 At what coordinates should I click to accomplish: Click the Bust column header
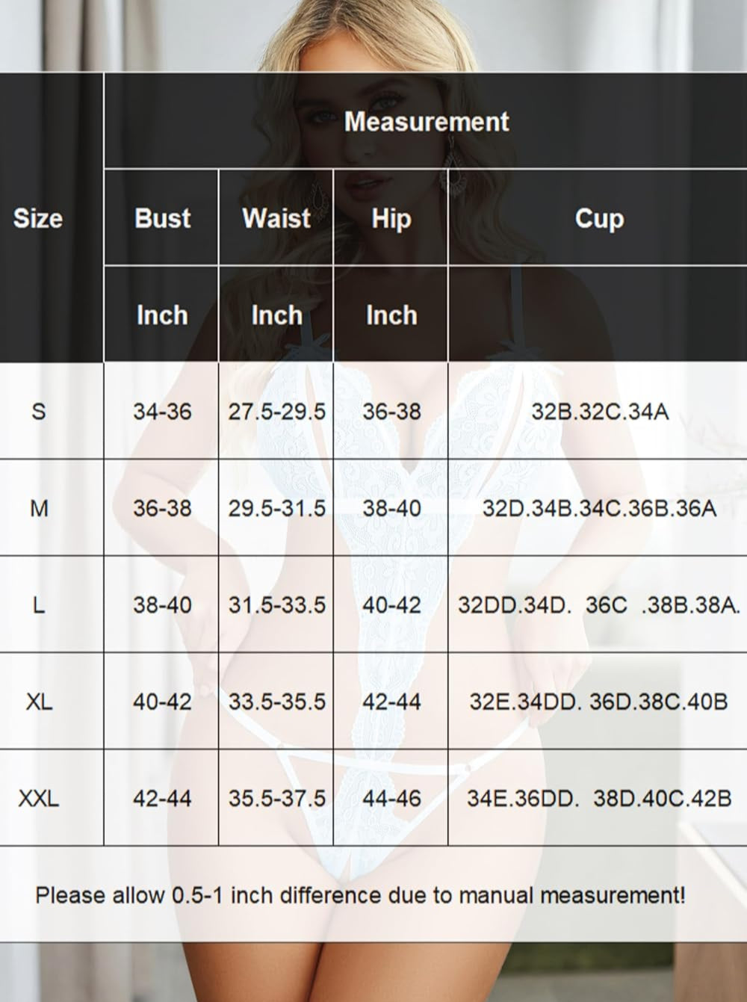(x=162, y=218)
